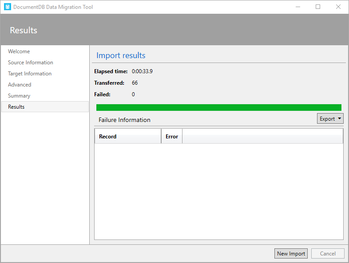This screenshot has width=349, height=263.
Task: Click the Transferred label
Action: (x=109, y=83)
